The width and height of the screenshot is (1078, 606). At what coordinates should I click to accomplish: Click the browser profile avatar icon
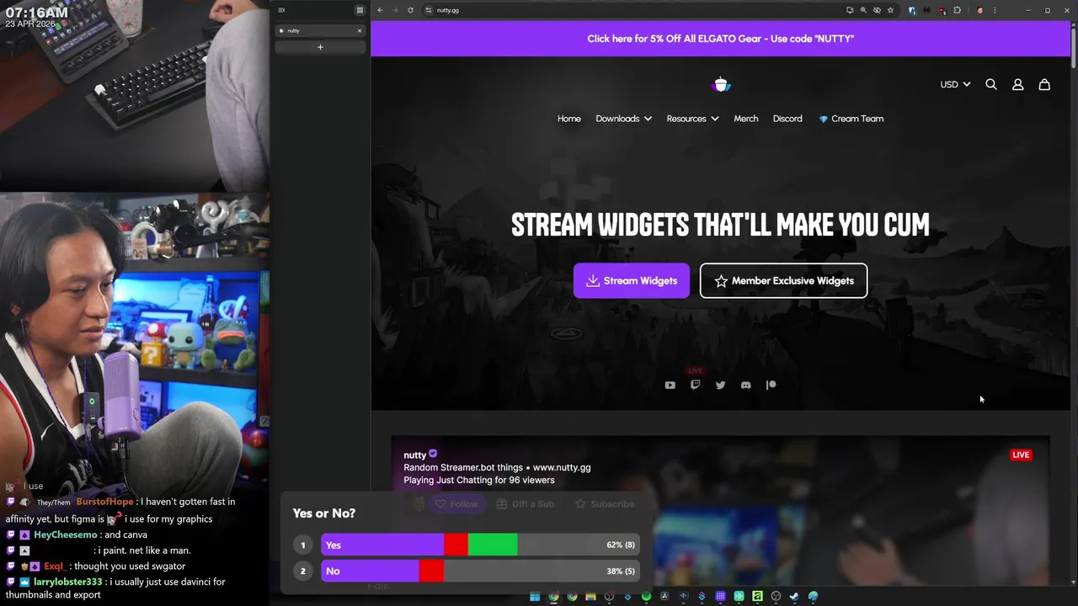click(979, 10)
